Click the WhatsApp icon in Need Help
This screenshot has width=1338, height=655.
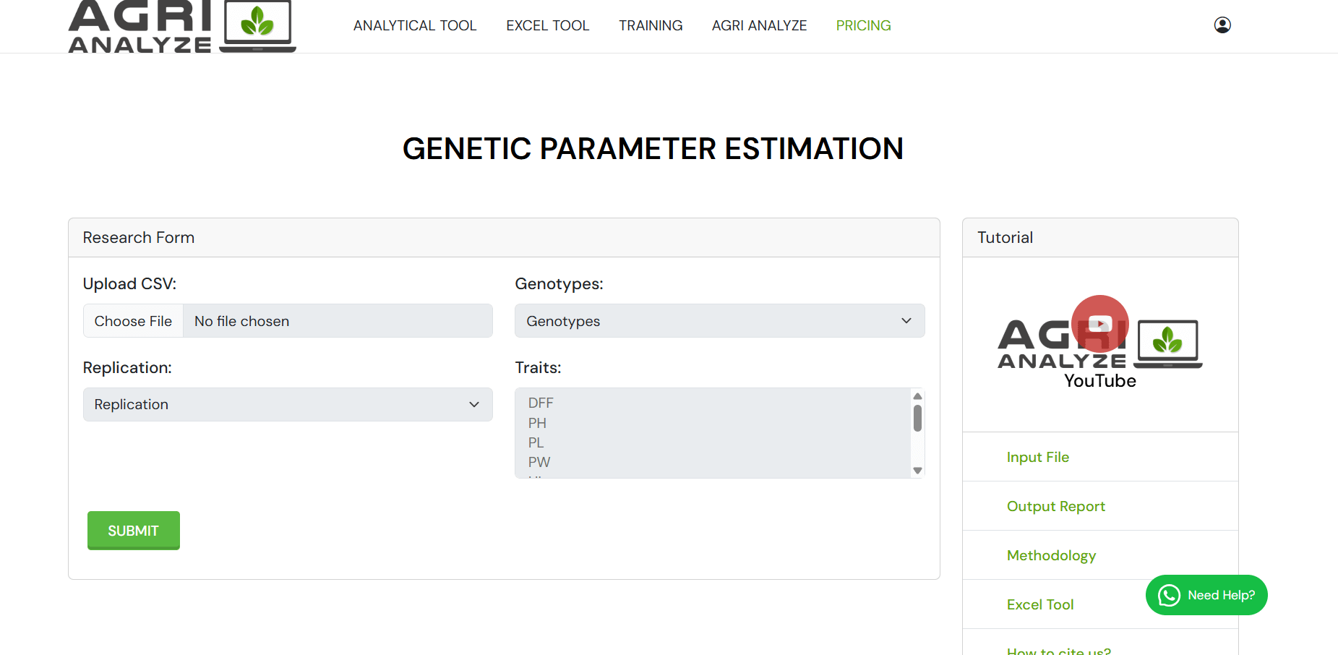pyautogui.click(x=1169, y=595)
